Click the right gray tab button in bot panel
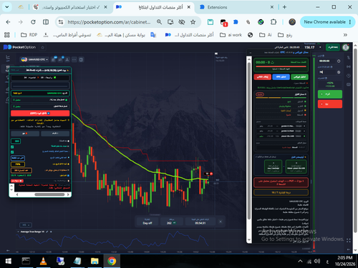358x268 pixels. pos(55,134)
